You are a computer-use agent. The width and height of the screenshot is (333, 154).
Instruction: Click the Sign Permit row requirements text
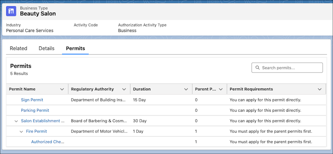tap(265, 100)
